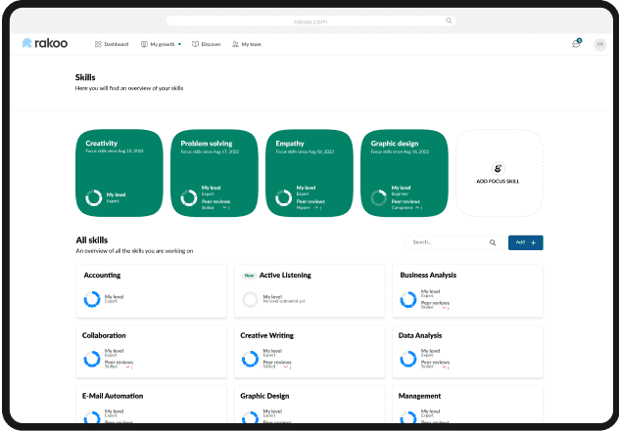Image resolution: width=619 pixels, height=431 pixels.
Task: Click the Creativity level progress ring
Action: click(x=94, y=197)
